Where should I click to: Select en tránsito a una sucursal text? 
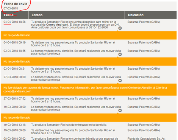point(75,138)
